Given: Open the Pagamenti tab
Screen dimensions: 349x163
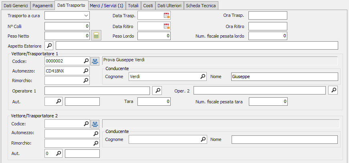Looking at the screenshot, I should [42, 5].
